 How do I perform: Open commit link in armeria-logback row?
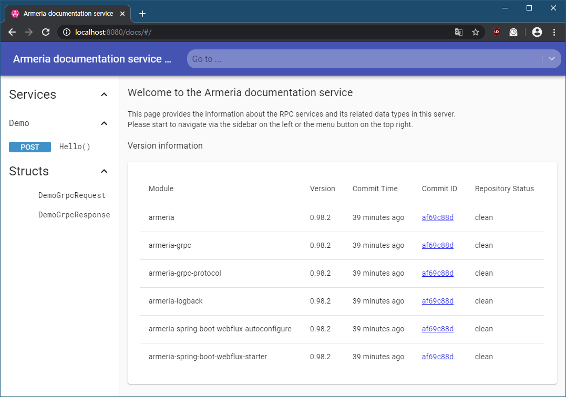point(437,301)
